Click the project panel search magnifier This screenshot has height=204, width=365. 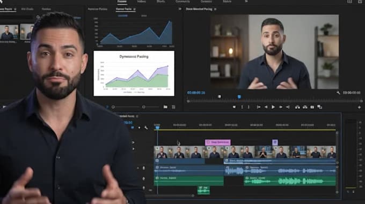click(38, 17)
